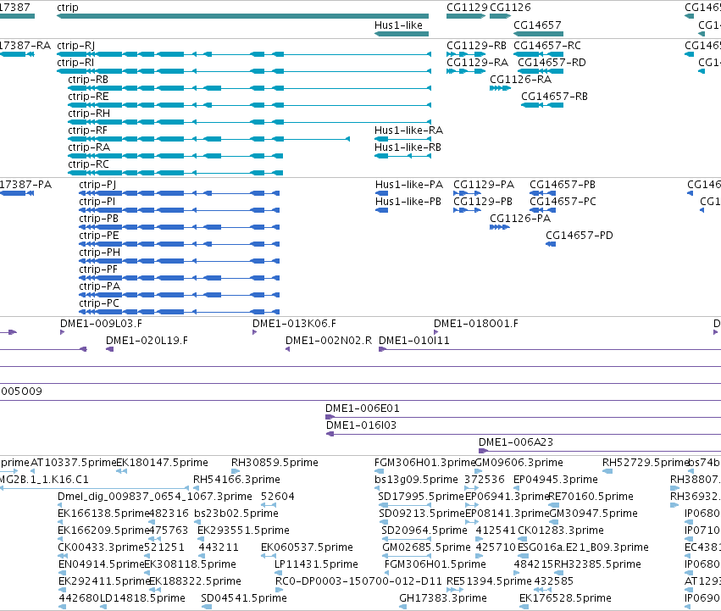This screenshot has height=611, width=721.
Task: Click the DME1-006A23 BAC label
Action: [x=516, y=442]
